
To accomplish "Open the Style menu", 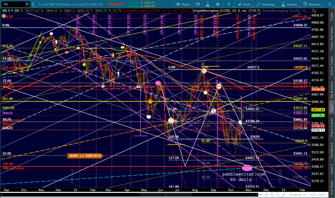I will pyautogui.click(x=244, y=4).
